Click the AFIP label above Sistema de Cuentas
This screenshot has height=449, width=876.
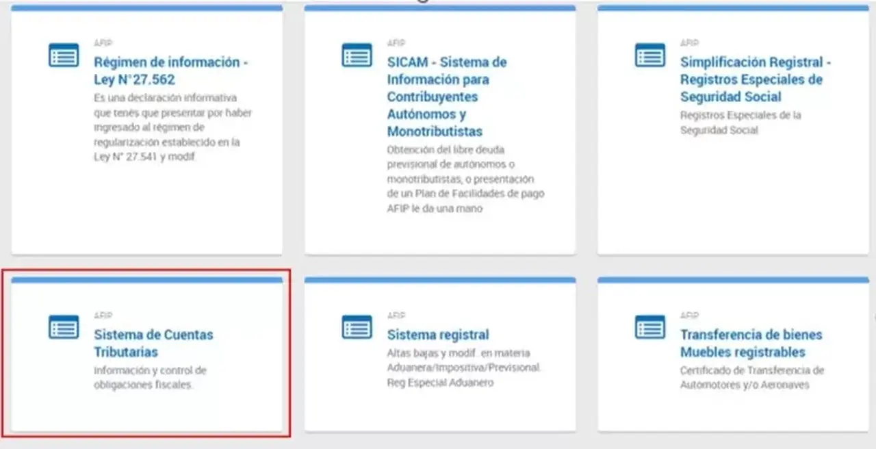103,316
